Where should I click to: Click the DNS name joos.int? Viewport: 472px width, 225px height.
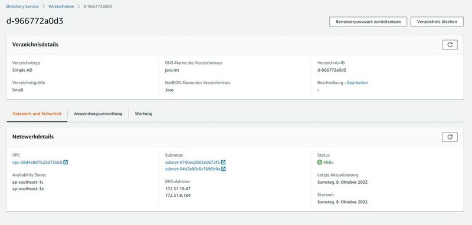pyautogui.click(x=172, y=70)
